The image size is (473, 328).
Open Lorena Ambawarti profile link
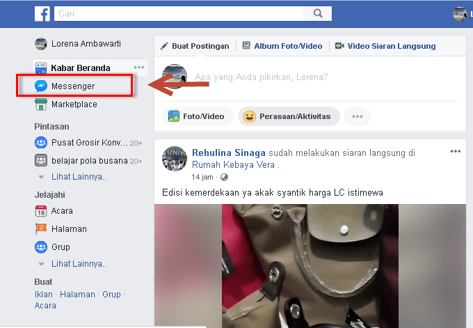[x=86, y=44]
